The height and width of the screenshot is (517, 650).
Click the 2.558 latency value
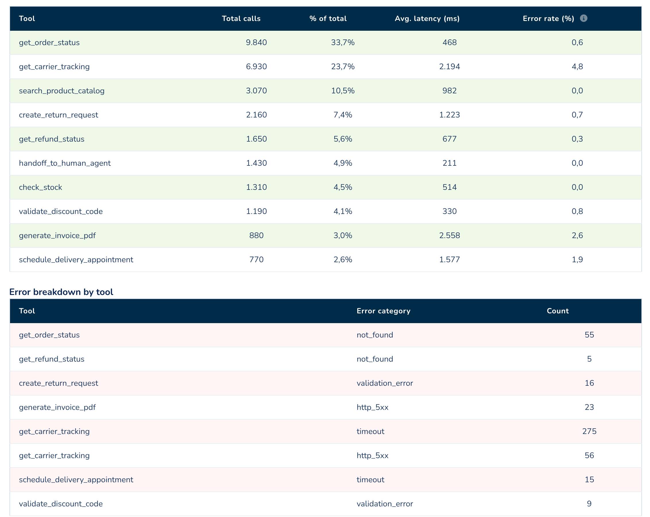pos(449,236)
